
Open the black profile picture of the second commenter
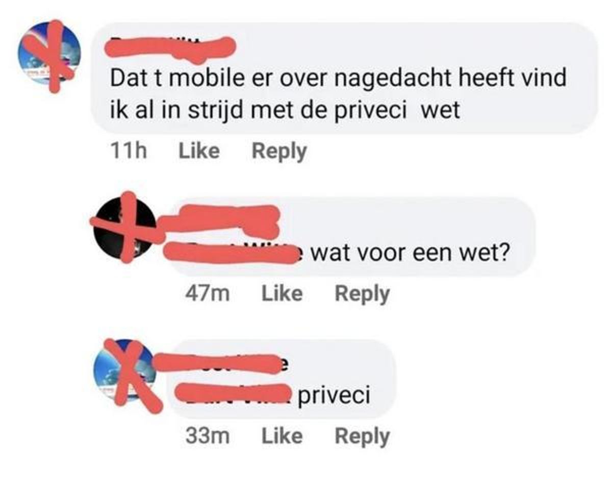point(125,227)
